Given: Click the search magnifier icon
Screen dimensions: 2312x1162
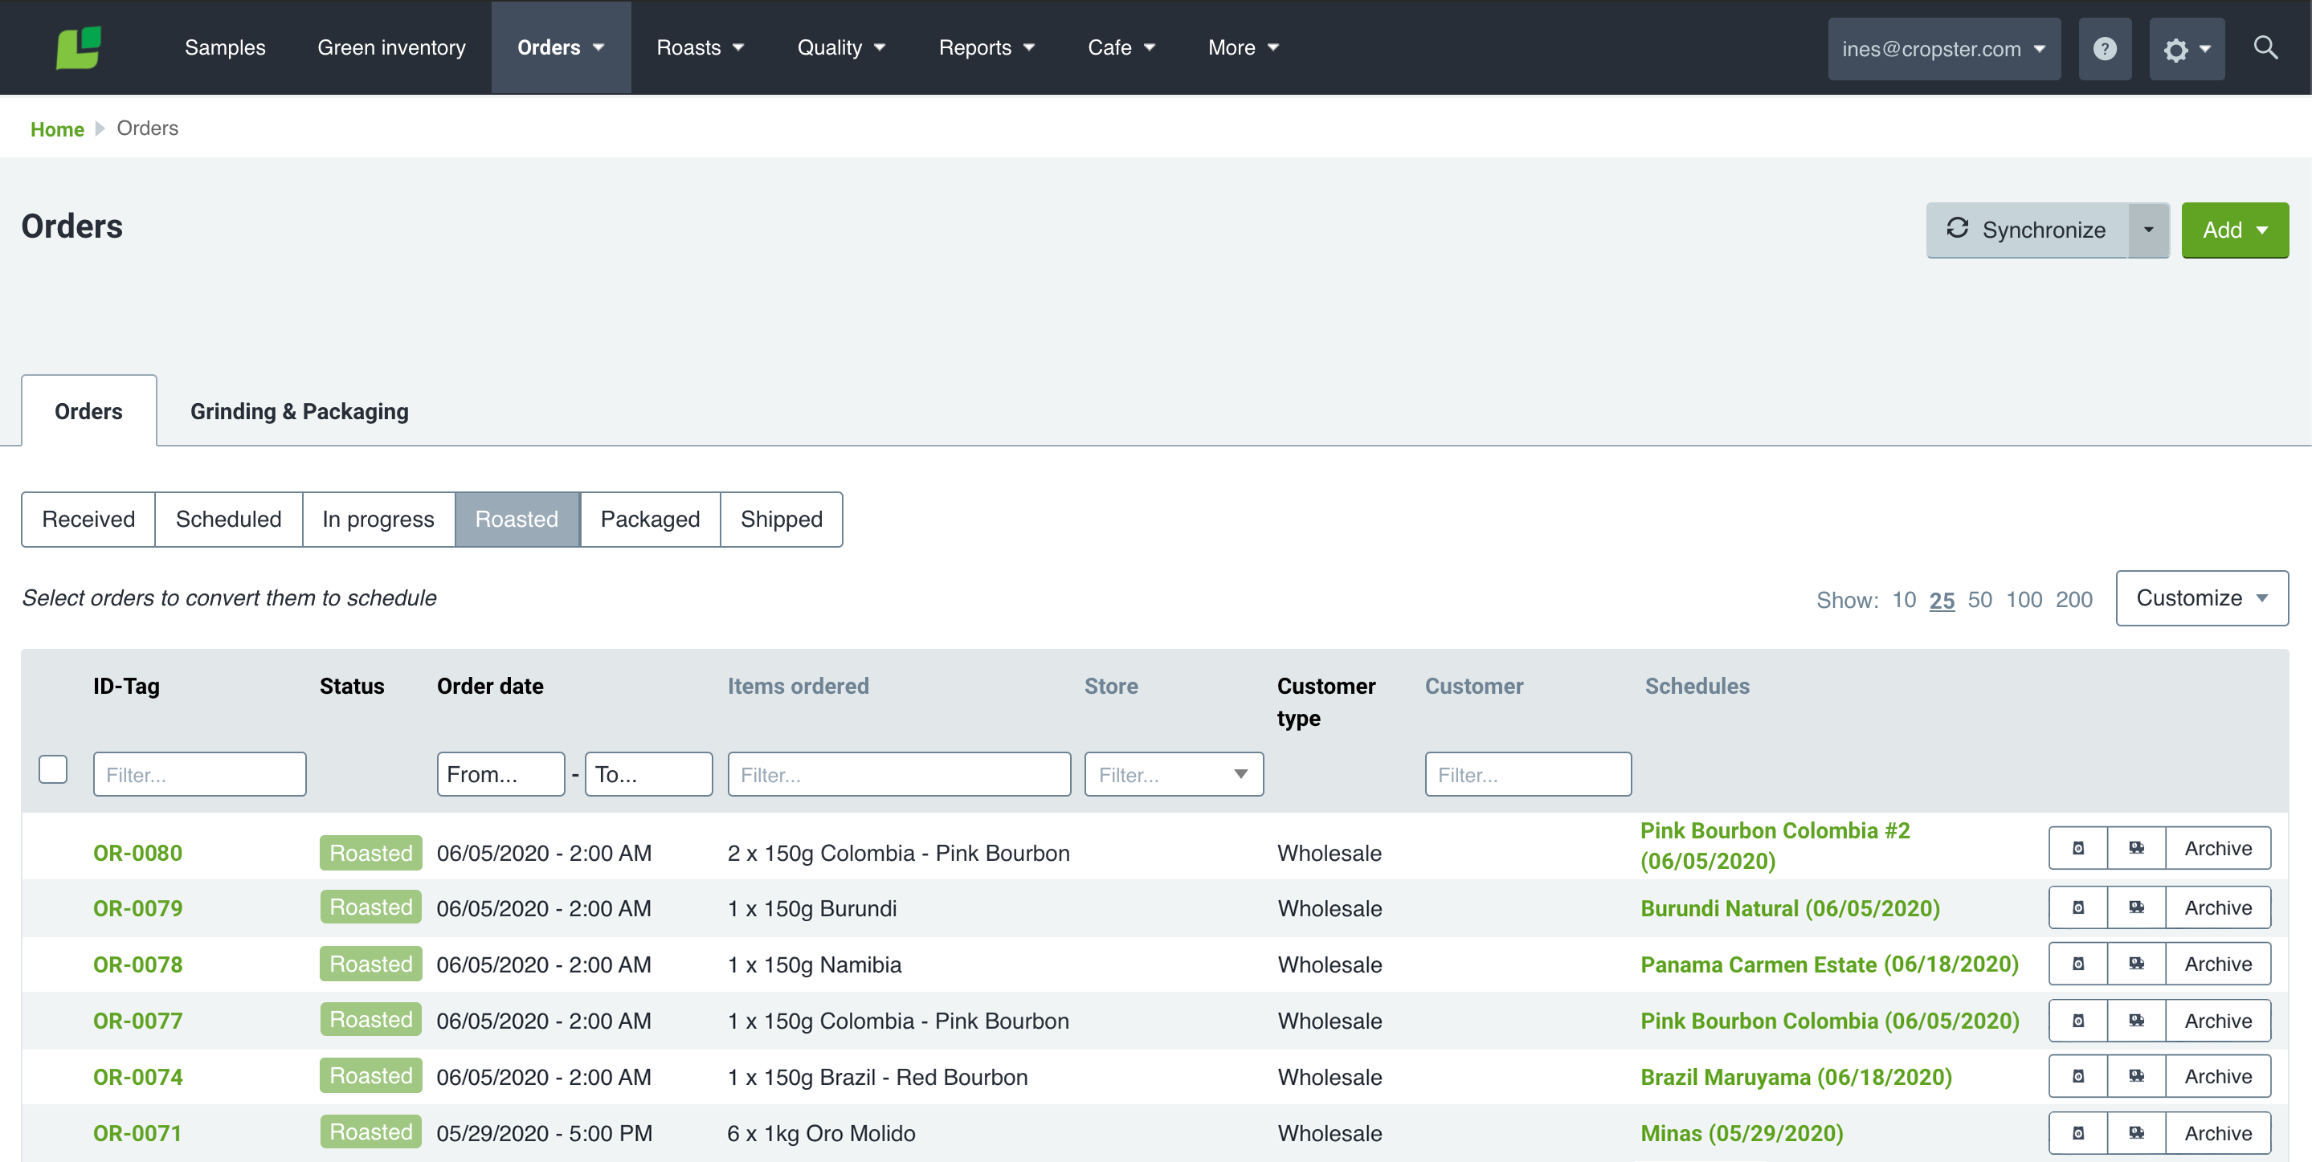Looking at the screenshot, I should (2265, 47).
